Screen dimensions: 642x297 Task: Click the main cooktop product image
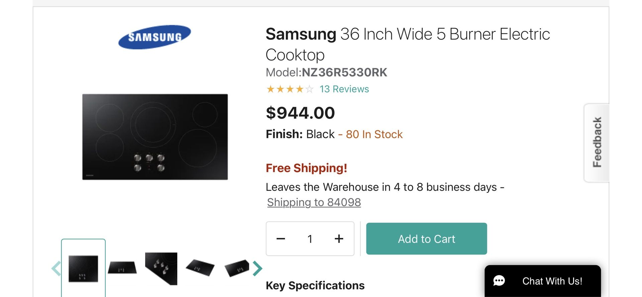[155, 137]
